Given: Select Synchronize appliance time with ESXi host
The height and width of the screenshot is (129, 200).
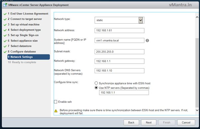Looking at the screenshot, I should (x=96, y=83).
